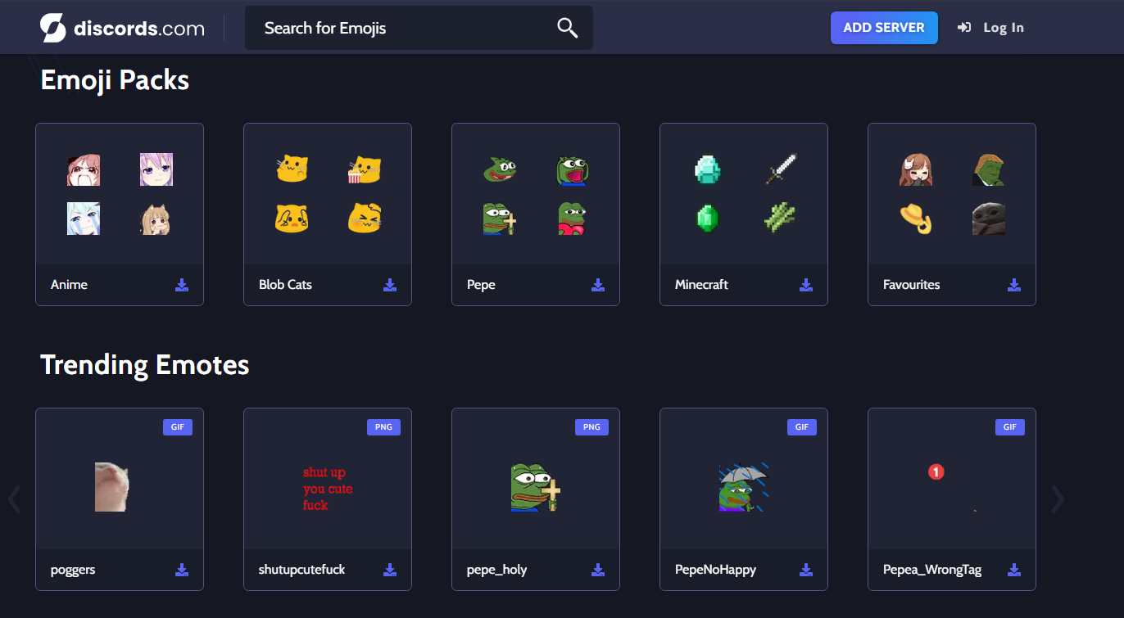
Task: Go to previous trending emotes with left arrow
Action: pos(14,498)
